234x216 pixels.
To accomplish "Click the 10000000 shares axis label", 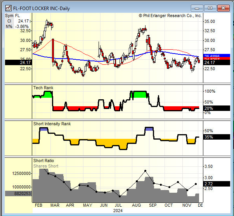I will tap(21, 187).
